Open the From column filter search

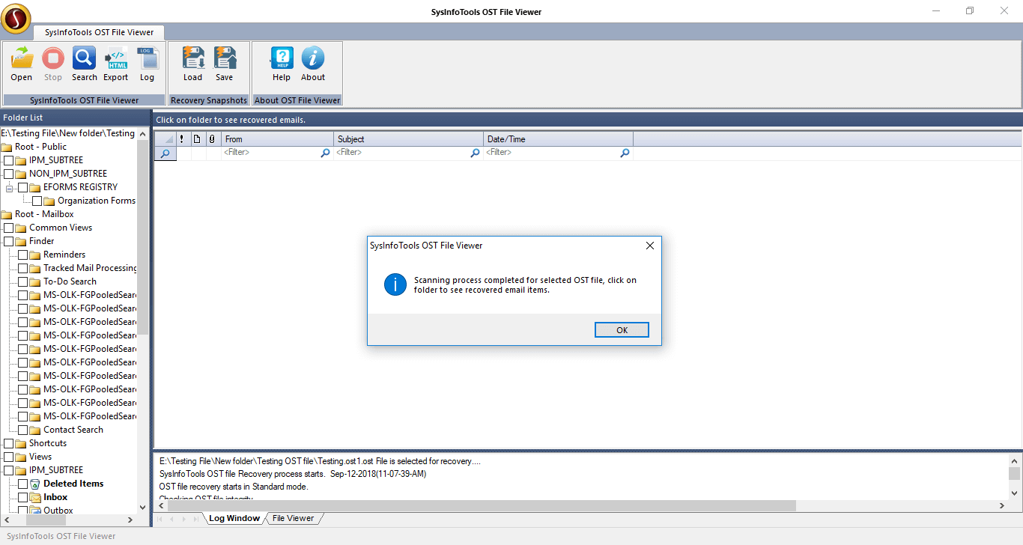coord(325,153)
